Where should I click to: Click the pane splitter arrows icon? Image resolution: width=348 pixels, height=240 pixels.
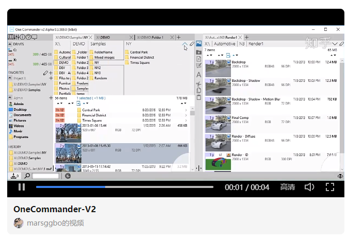(199, 168)
